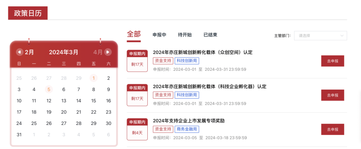Switch to the 全部 tab
This screenshot has height=149, width=361.
[133, 34]
